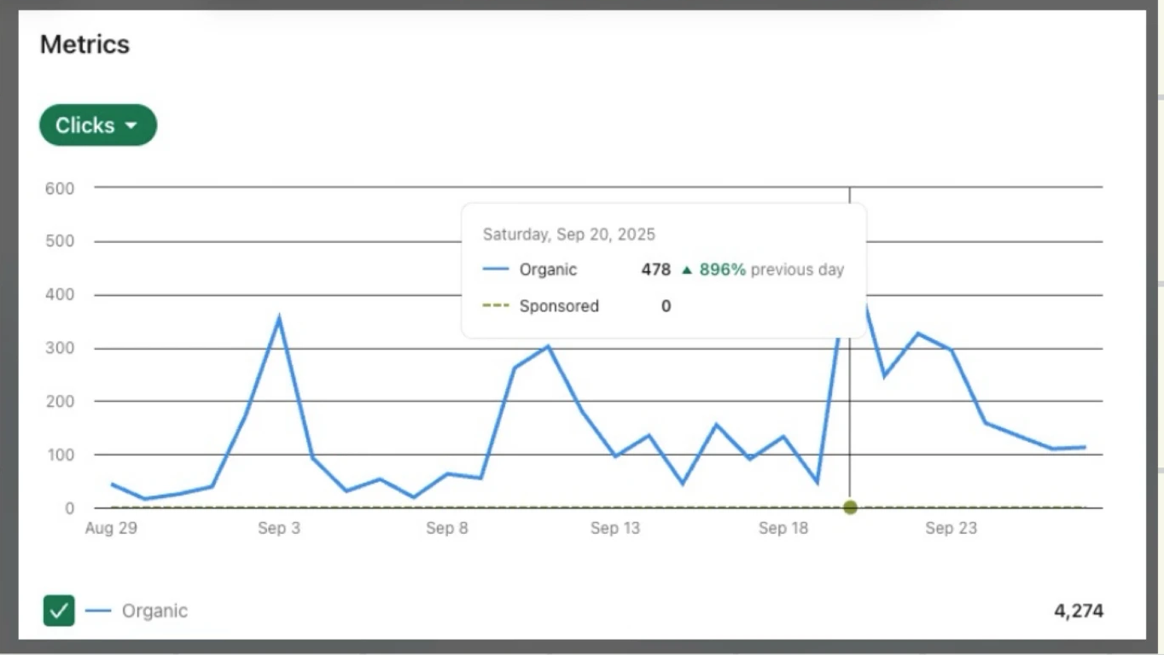This screenshot has height=655, width=1164.
Task: Click the Sep 18 axis label
Action: (x=783, y=528)
